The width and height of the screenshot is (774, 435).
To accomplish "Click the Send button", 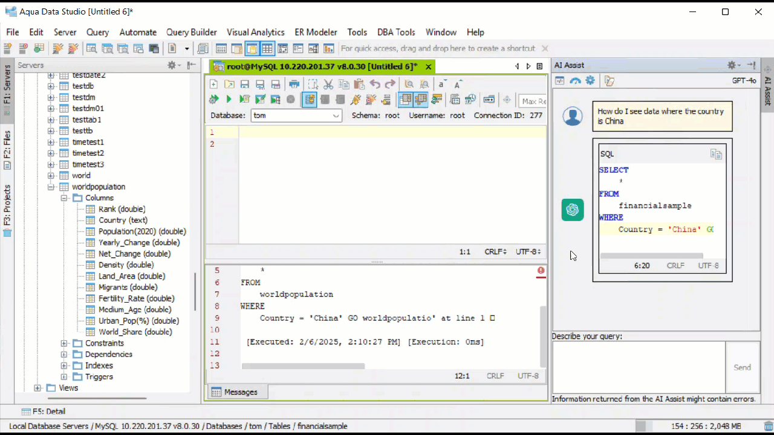I will click(742, 367).
